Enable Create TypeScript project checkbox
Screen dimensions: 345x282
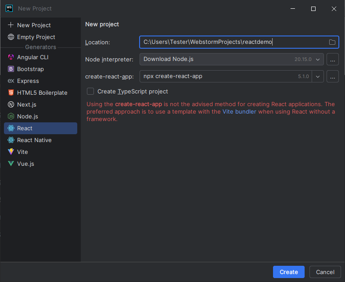point(90,91)
